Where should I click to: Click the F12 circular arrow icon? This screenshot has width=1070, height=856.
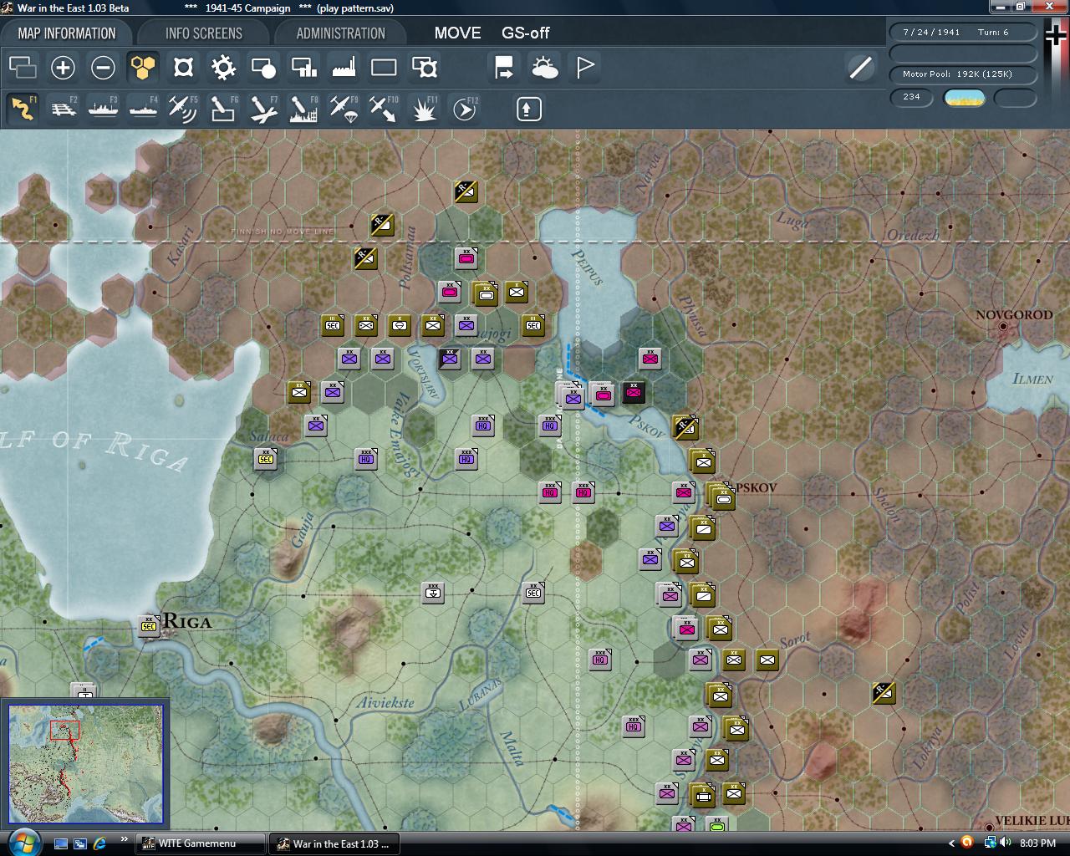point(464,109)
